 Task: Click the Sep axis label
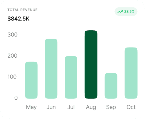[x=111, y=107]
